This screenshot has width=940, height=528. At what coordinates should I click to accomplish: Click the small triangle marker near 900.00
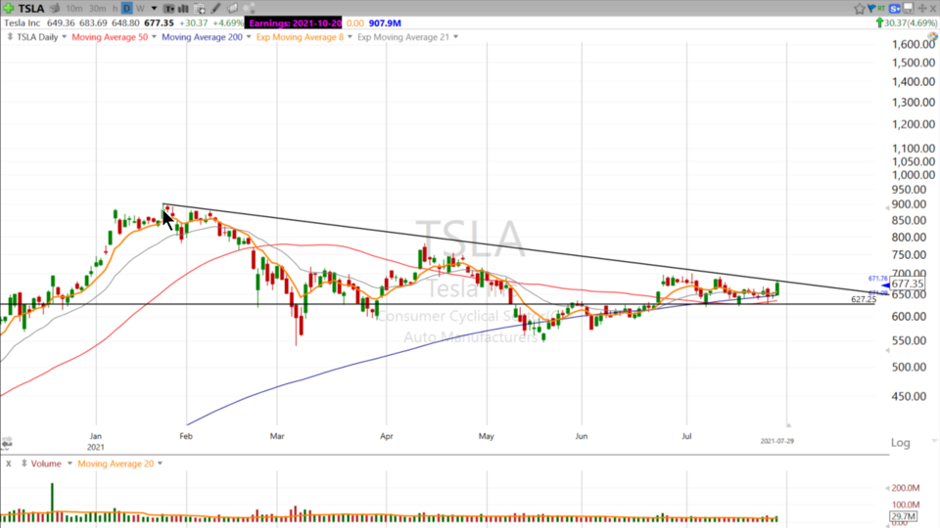pos(887,207)
